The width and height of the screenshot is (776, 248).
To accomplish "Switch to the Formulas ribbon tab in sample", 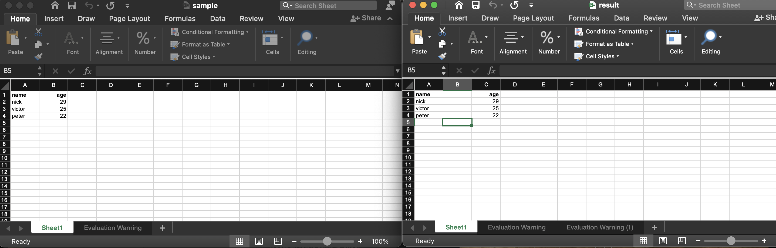I will pyautogui.click(x=180, y=18).
